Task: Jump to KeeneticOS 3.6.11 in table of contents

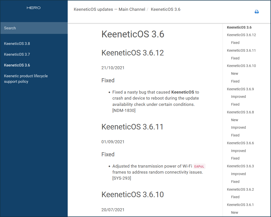Action: pyautogui.click(x=241, y=50)
